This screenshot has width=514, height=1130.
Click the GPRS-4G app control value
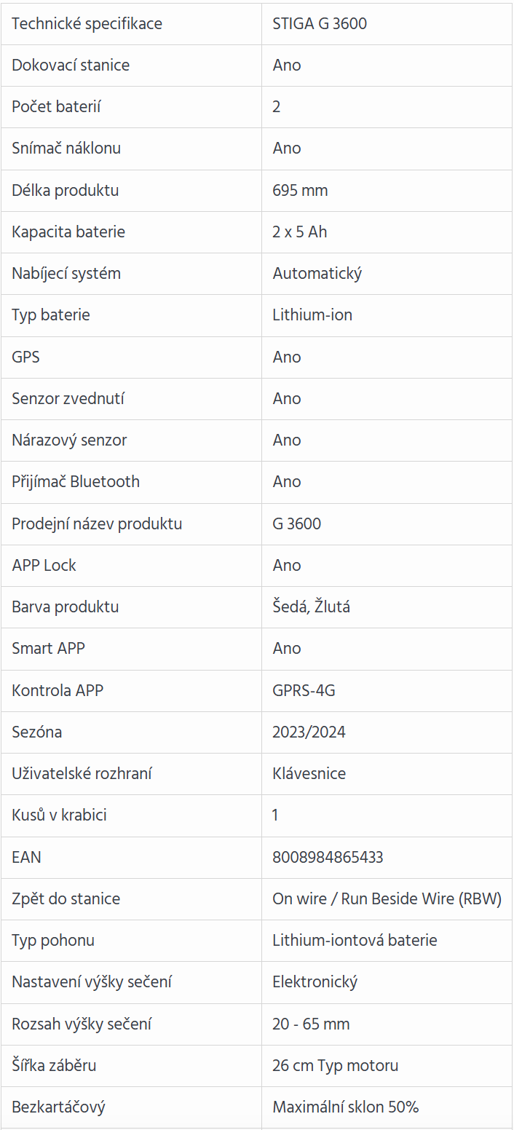coord(304,690)
